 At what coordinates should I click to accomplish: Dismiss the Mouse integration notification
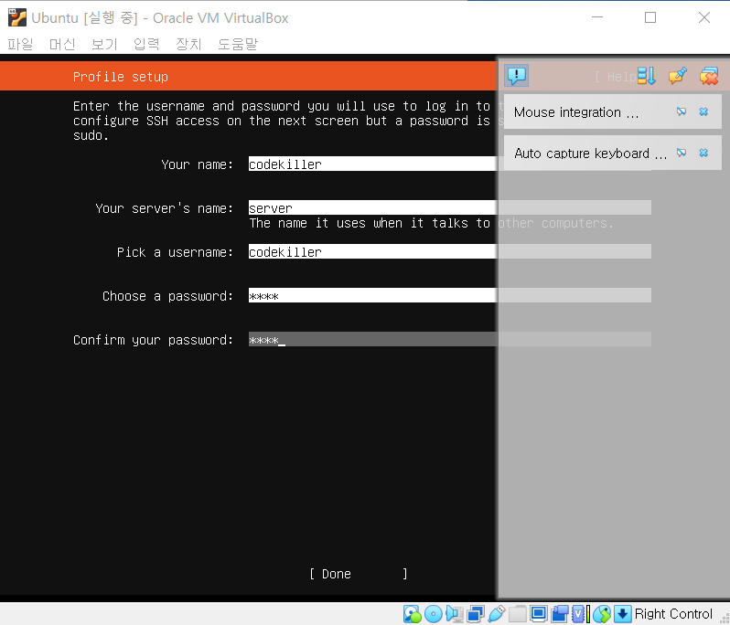[703, 111]
